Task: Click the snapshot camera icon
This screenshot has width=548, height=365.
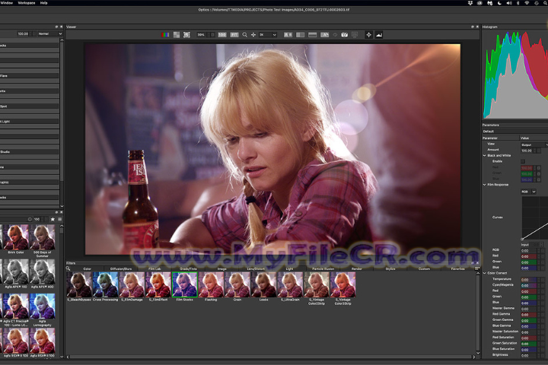Action: (345, 34)
